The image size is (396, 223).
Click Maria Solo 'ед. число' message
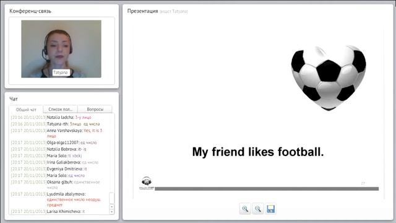tap(48, 175)
